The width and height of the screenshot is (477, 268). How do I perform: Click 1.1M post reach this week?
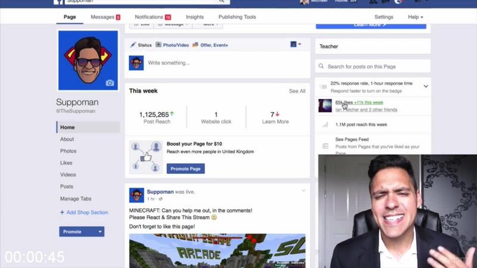pyautogui.click(x=361, y=124)
